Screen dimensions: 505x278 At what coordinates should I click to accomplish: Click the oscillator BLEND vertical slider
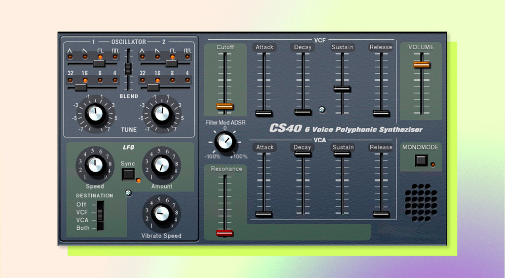pyautogui.click(x=128, y=68)
